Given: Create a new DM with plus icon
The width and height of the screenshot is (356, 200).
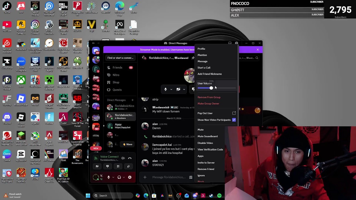Looking at the screenshot, I should (132, 100).
